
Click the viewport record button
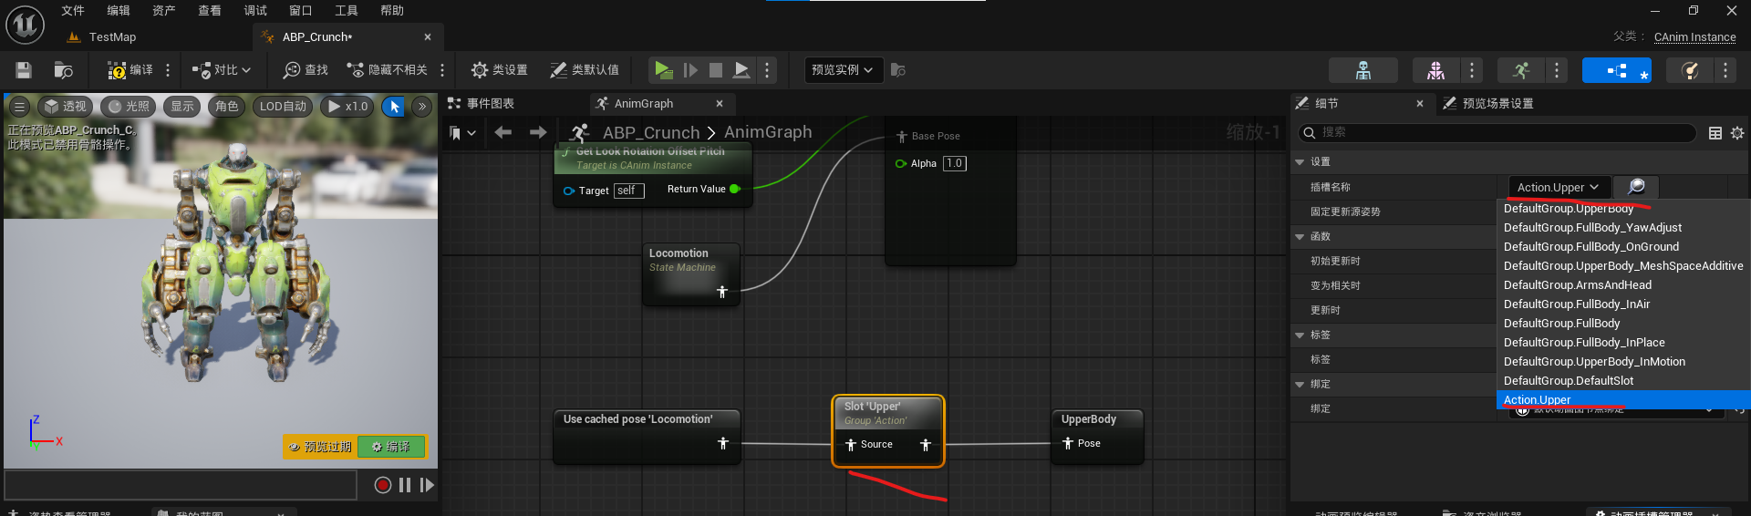click(383, 485)
